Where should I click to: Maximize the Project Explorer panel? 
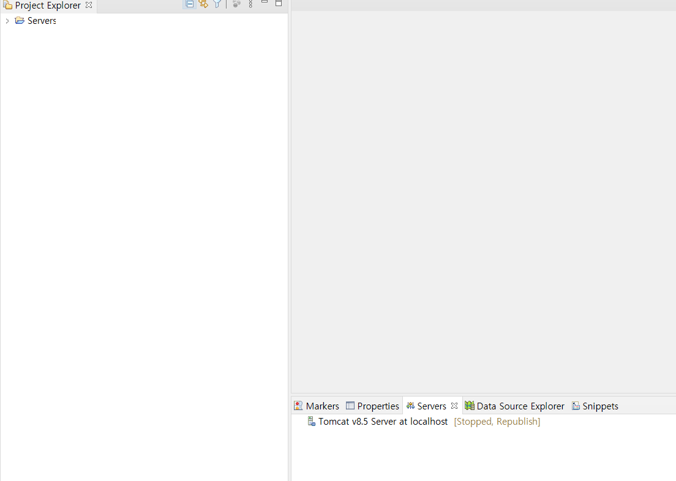pos(279,3)
